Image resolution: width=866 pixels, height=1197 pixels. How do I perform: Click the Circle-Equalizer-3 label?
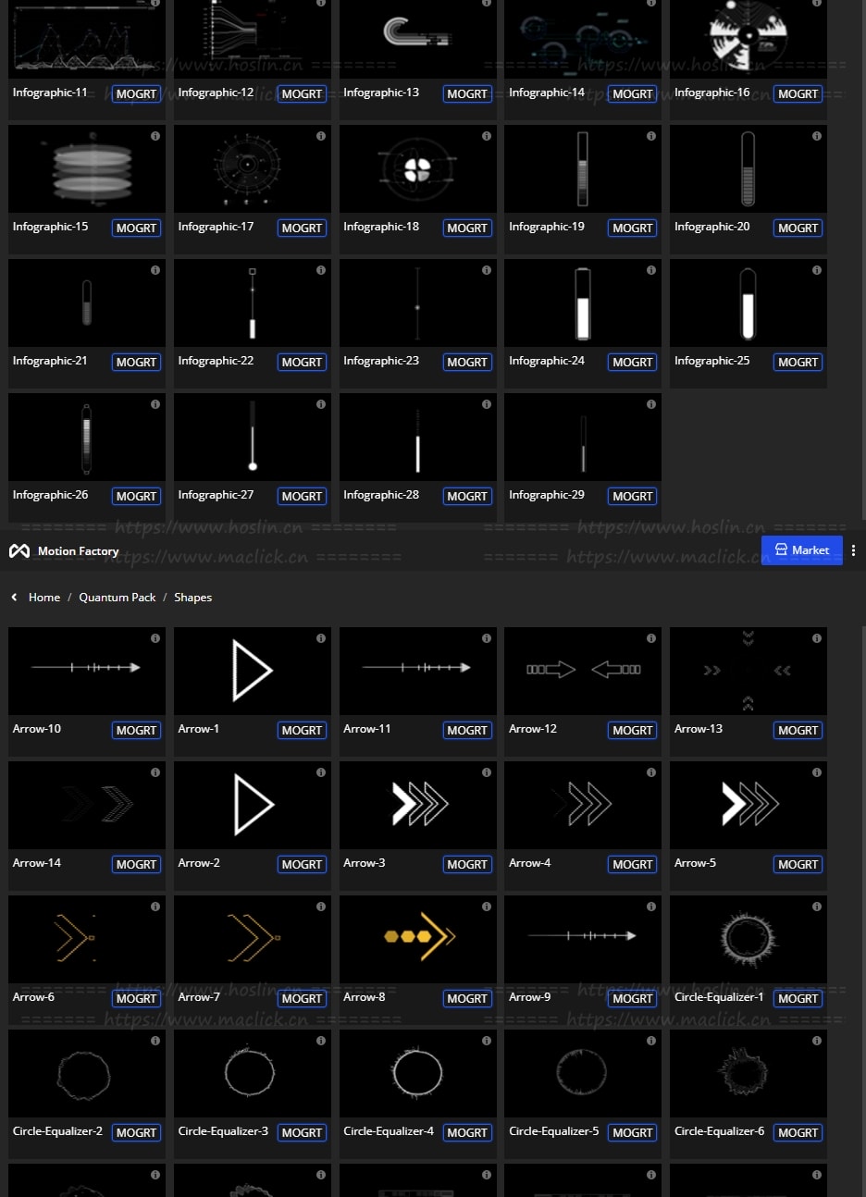click(x=223, y=1131)
